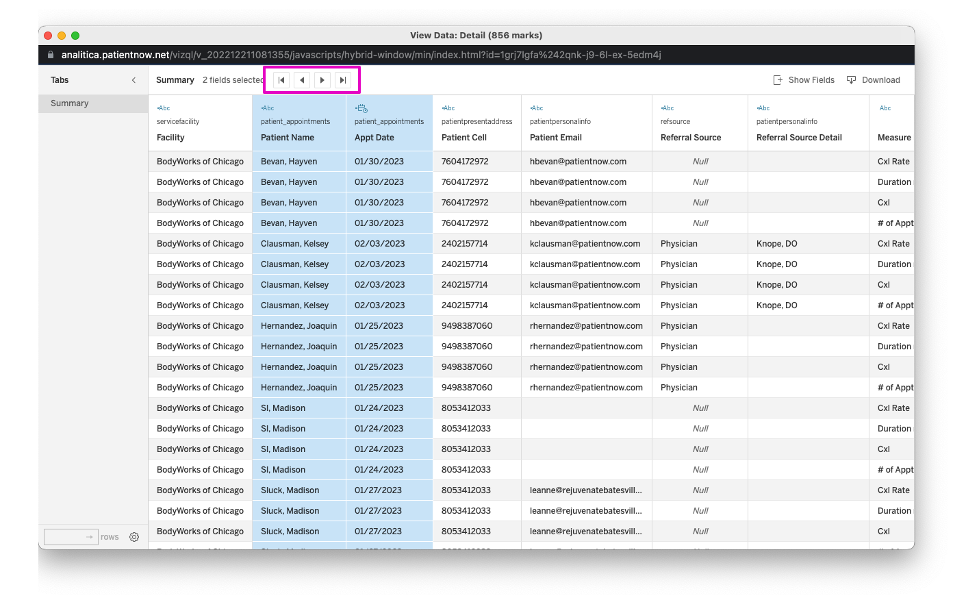Jump to last page of rows
The height and width of the screenshot is (600, 953).
(343, 80)
